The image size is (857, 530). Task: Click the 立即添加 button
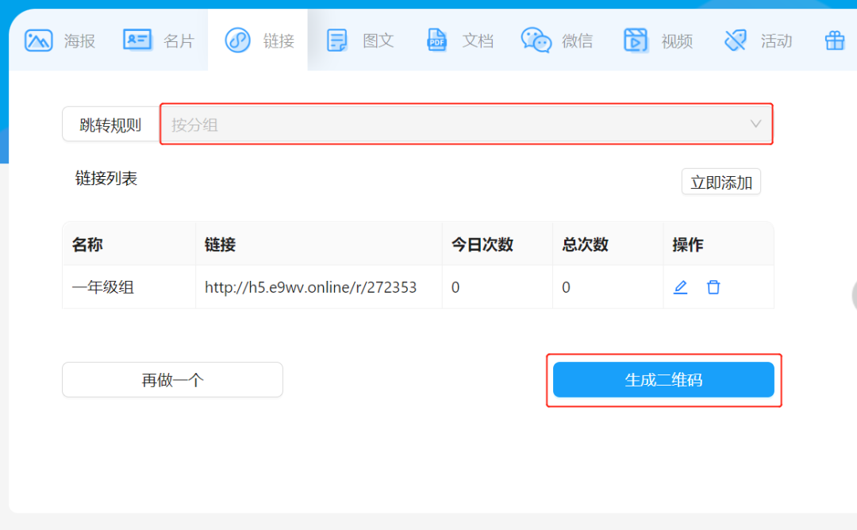(x=721, y=182)
